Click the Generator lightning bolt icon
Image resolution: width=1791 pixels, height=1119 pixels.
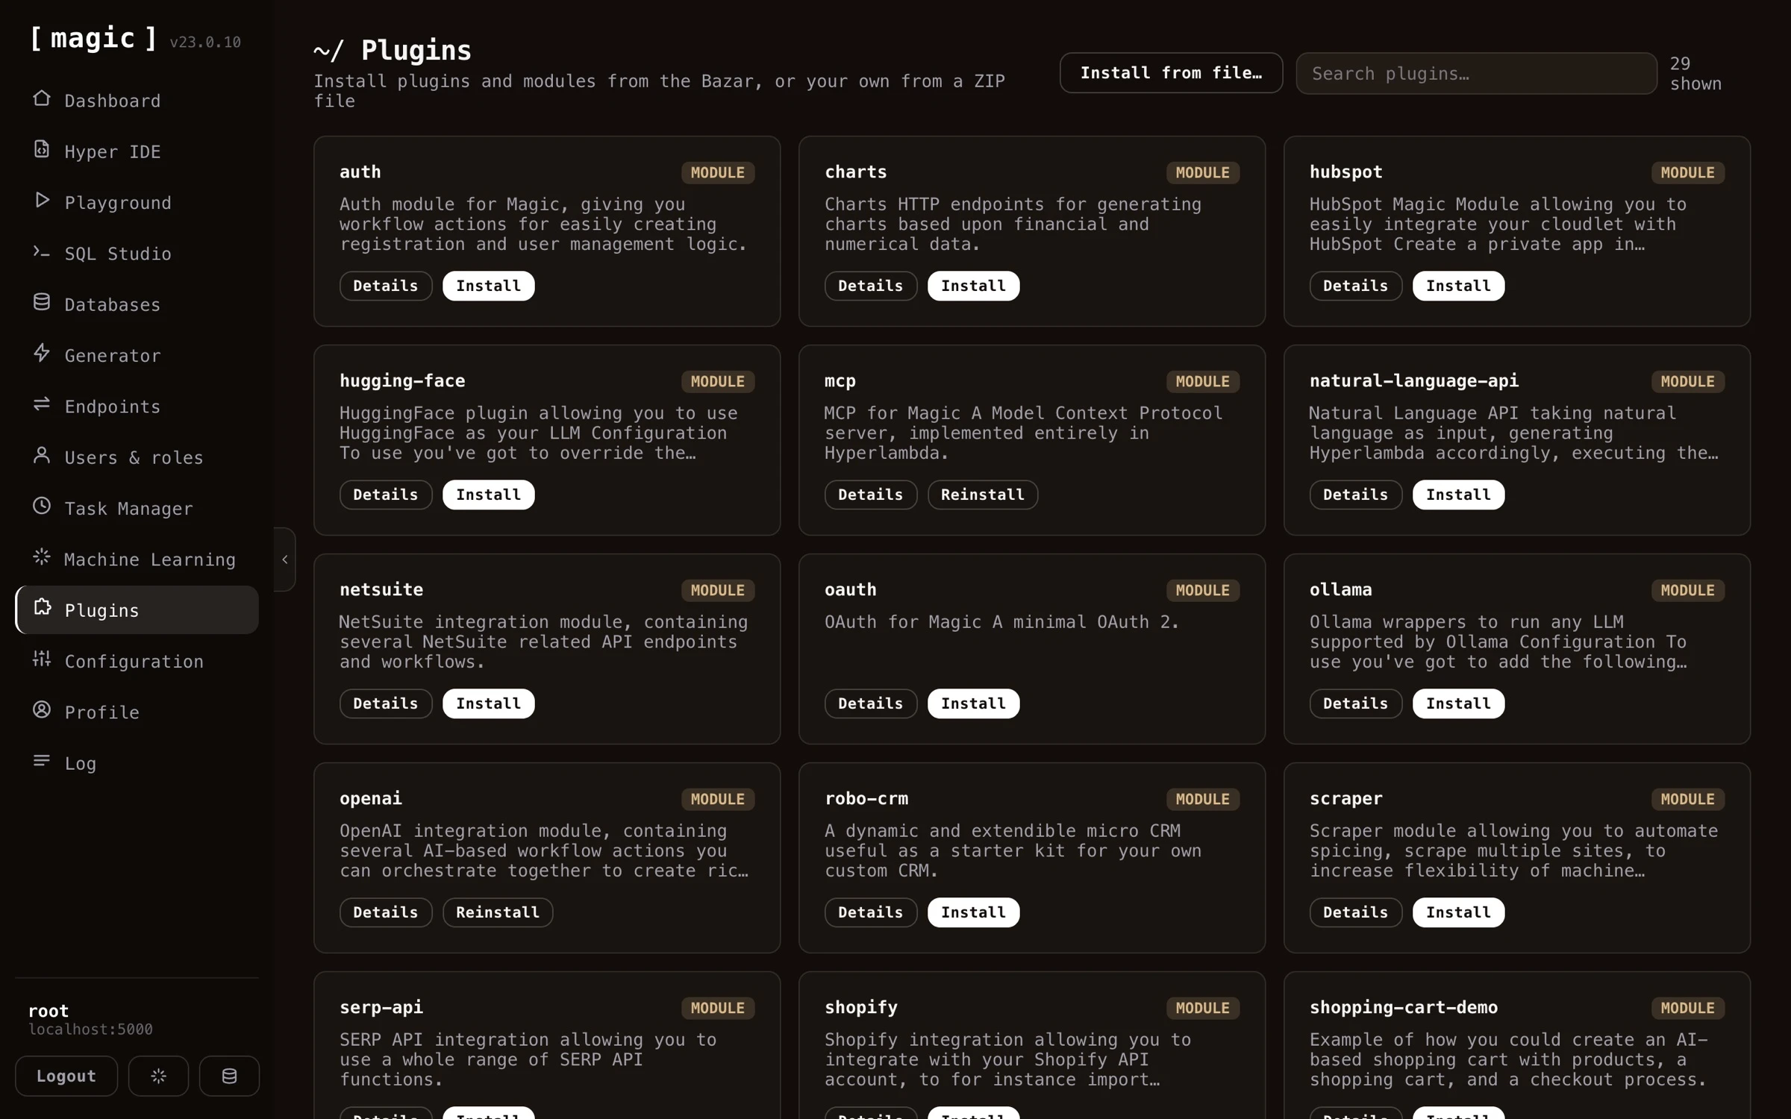(42, 353)
